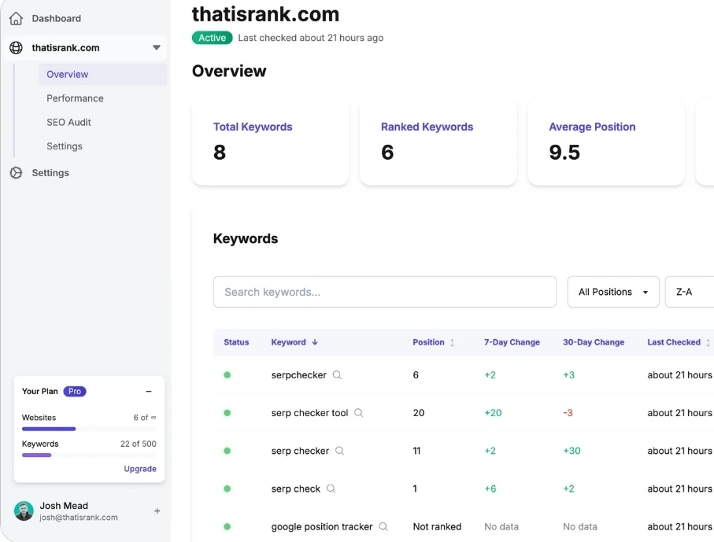The image size is (714, 542).
Task: Click search icon next to serp check
Action: click(331, 489)
